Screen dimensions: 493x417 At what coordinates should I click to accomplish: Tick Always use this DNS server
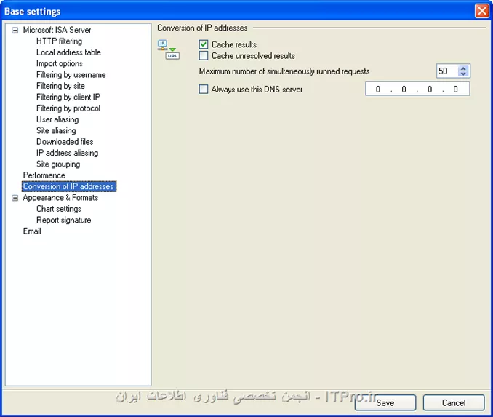tap(204, 89)
